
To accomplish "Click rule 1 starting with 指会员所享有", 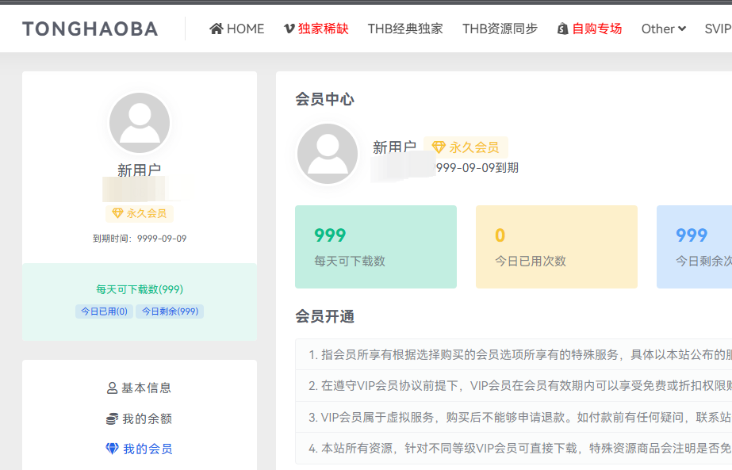I will (514, 355).
